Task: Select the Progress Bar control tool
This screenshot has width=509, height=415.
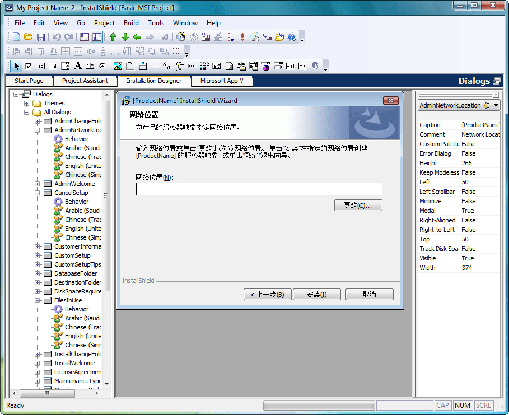Action: click(192, 66)
